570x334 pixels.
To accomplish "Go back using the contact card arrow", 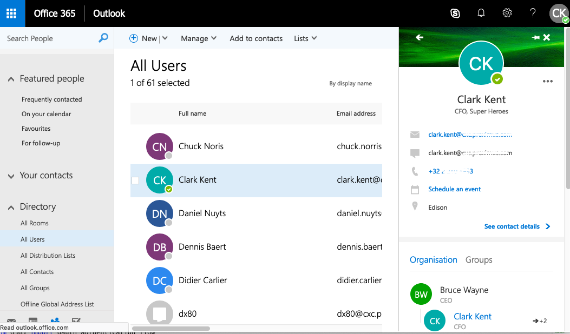I will (x=420, y=37).
